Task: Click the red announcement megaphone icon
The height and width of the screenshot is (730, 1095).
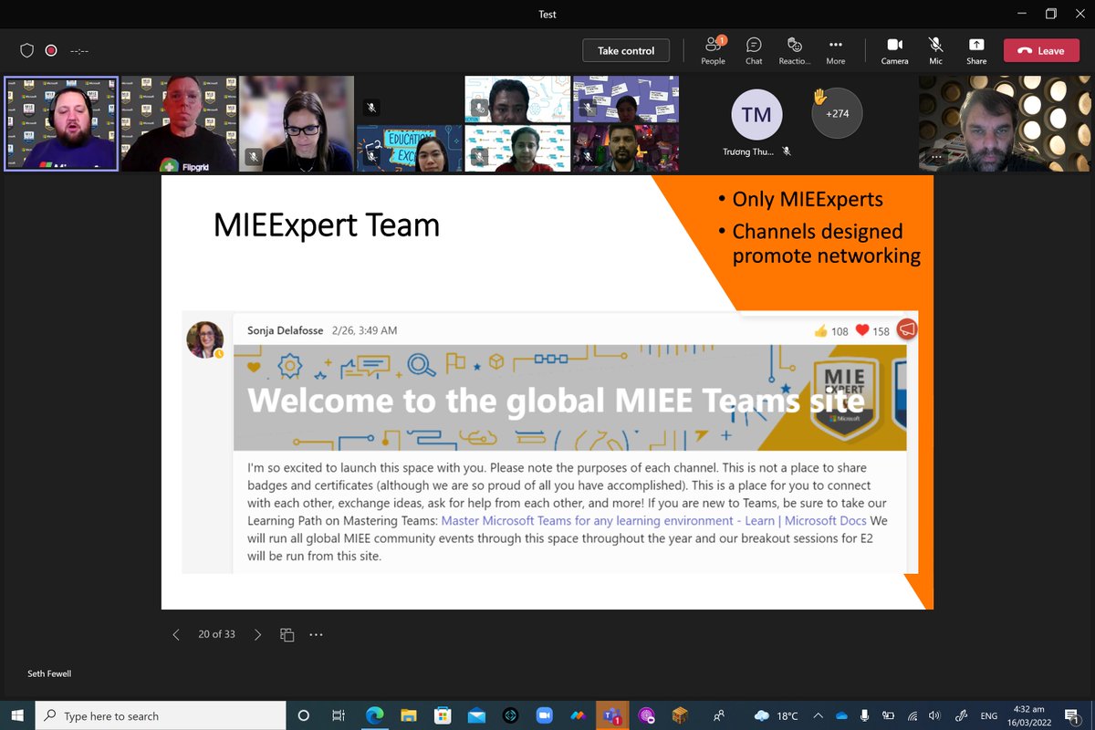Action: click(x=907, y=329)
